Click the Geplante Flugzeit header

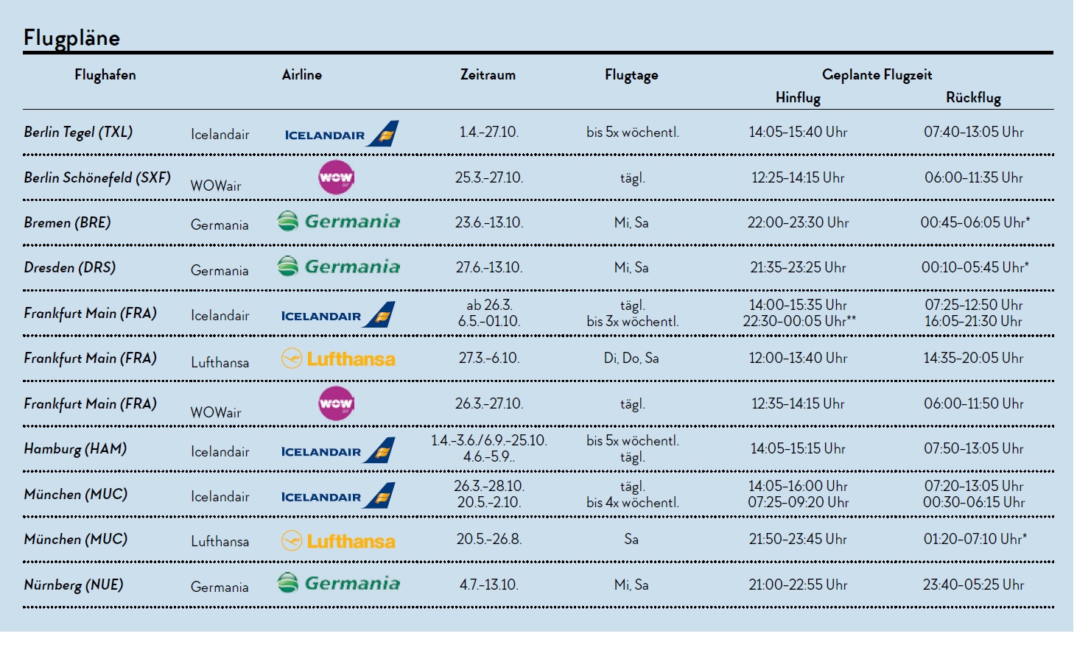coord(877,74)
